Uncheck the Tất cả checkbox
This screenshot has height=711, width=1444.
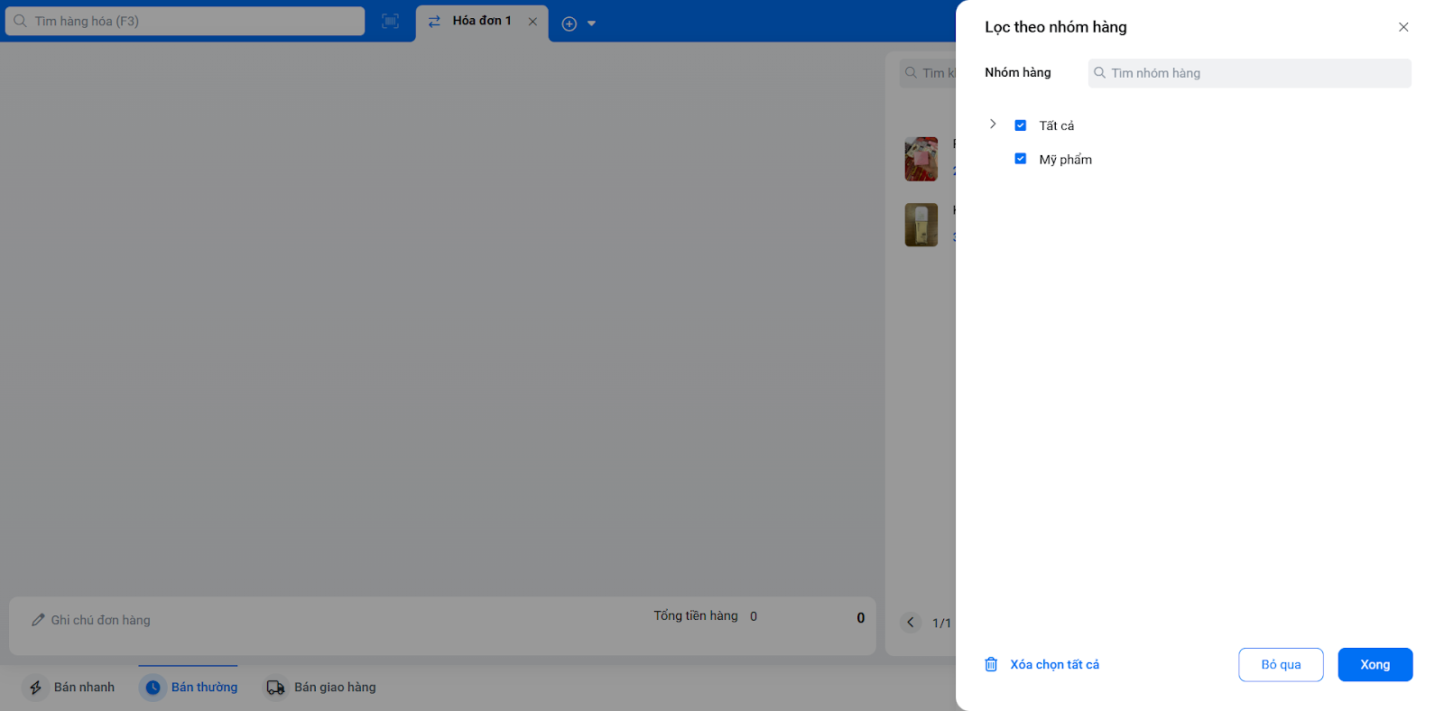click(x=1021, y=125)
